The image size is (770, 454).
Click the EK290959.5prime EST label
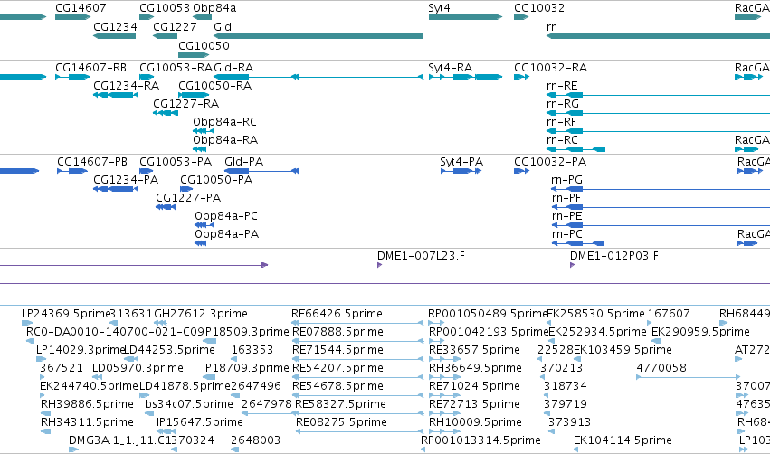tap(700, 332)
